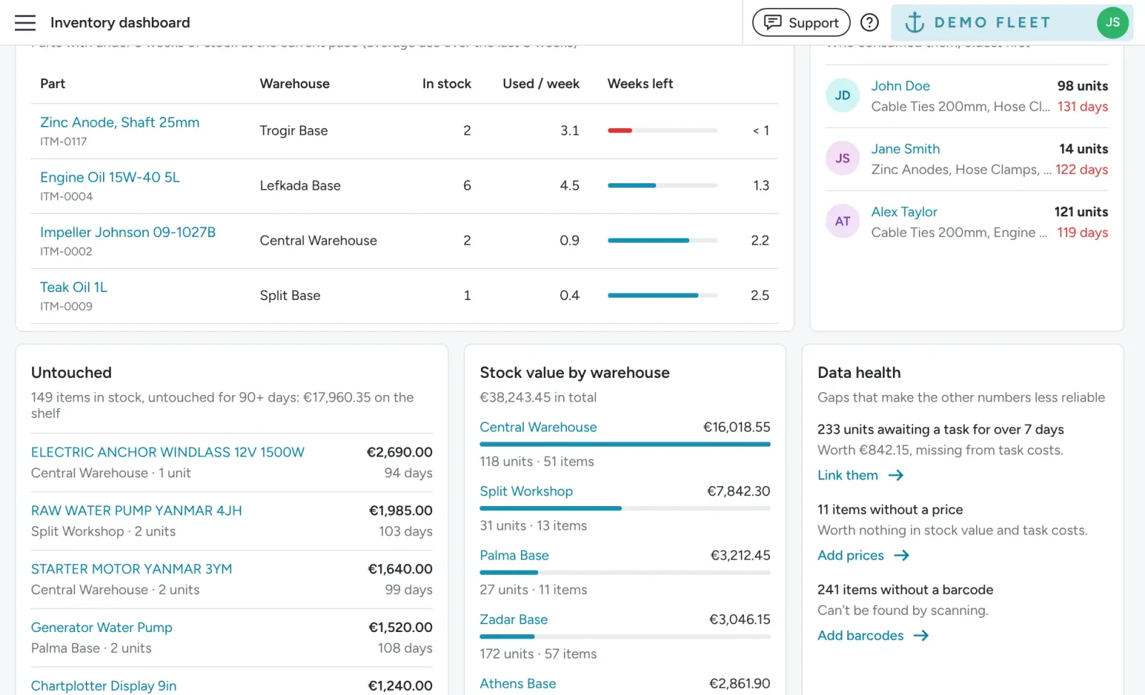Click the Warehouse column header
This screenshot has height=695, width=1145.
294,84
